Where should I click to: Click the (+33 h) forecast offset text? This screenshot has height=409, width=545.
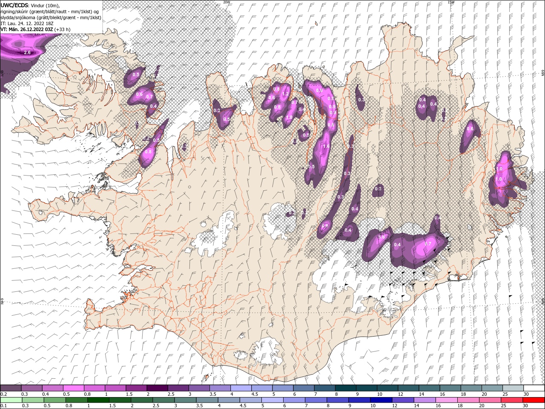click(x=63, y=29)
